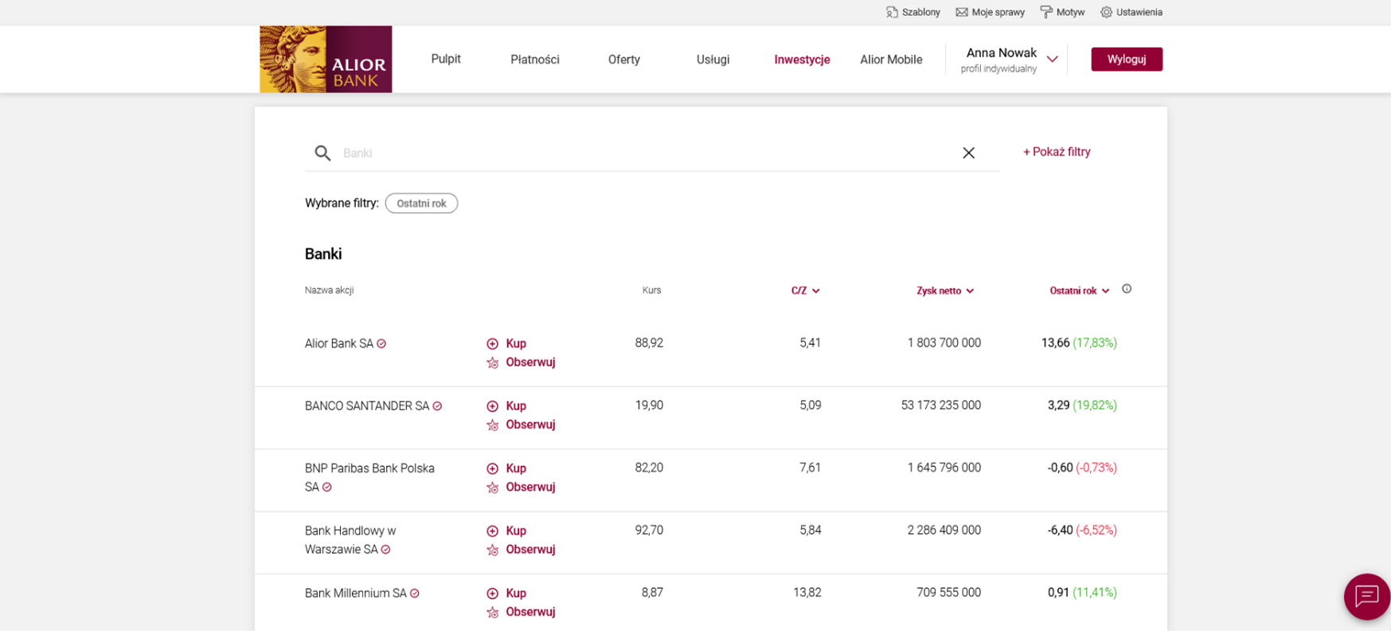The image size is (1391, 631).
Task: Click plus icon for BNP Paribas Kup
Action: (x=492, y=468)
